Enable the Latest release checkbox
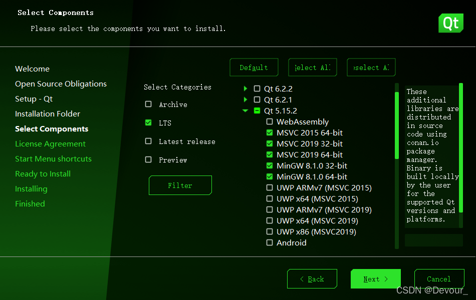The height and width of the screenshot is (300, 476). click(x=148, y=141)
